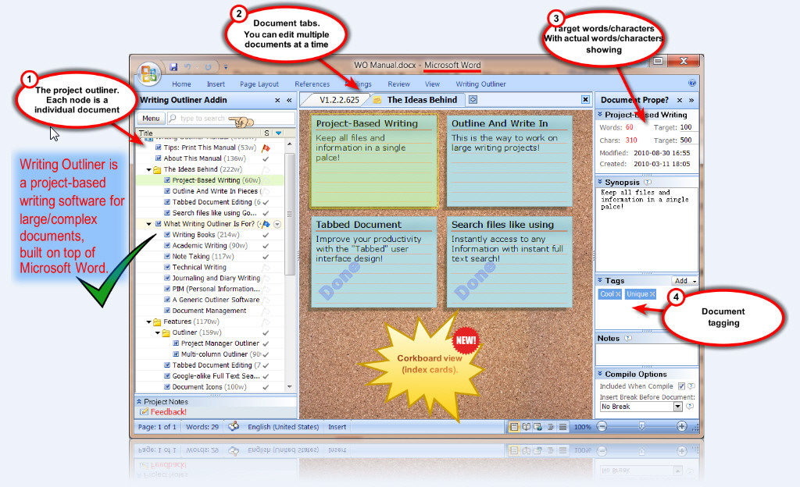Toggle status check for Document Icons
The height and width of the screenshot is (487, 800).
point(266,387)
